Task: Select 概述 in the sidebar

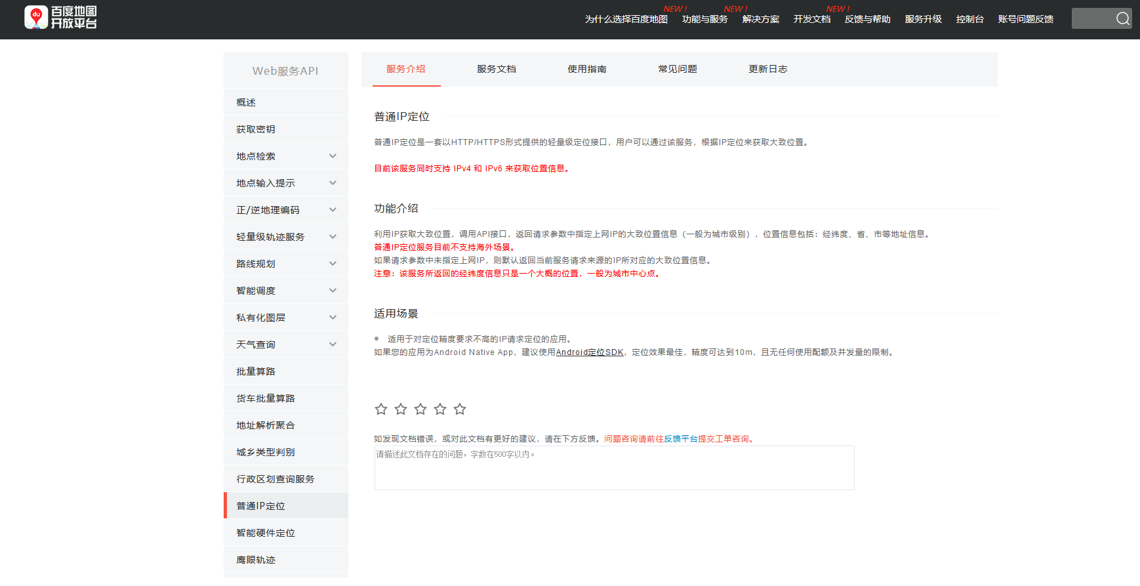Action: pos(286,102)
